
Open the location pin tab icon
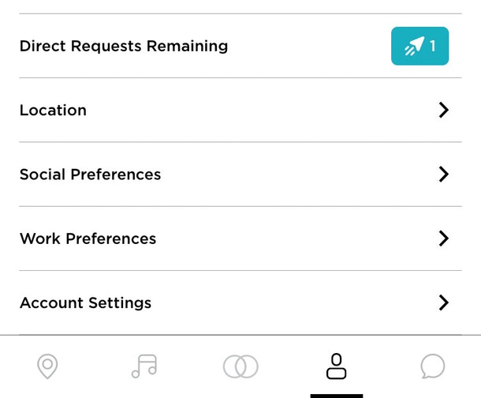pos(47,366)
